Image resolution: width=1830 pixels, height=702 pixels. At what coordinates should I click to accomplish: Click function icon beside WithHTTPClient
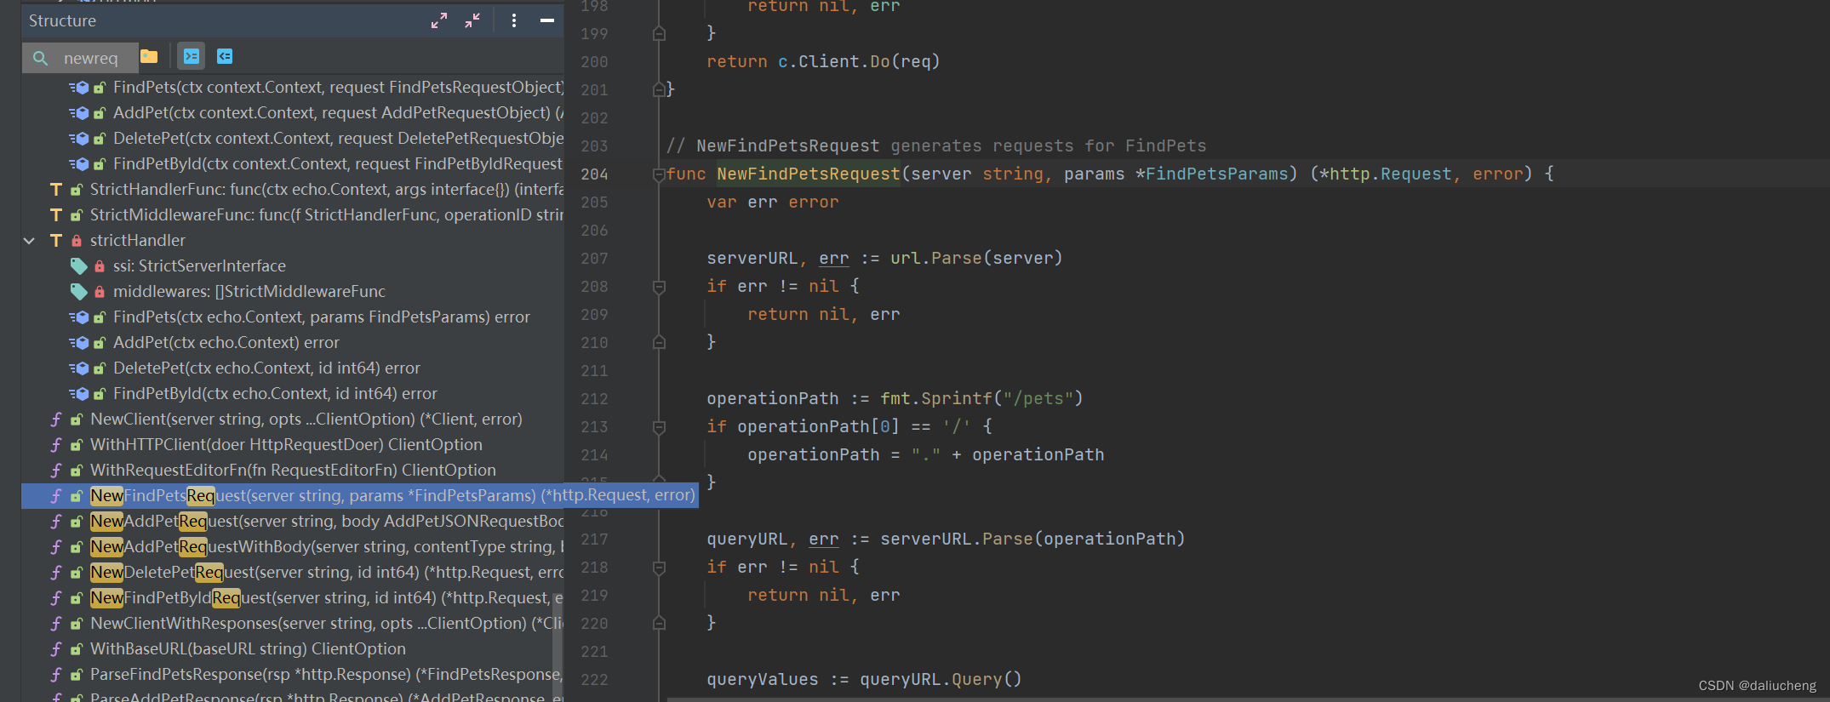pyautogui.click(x=56, y=445)
